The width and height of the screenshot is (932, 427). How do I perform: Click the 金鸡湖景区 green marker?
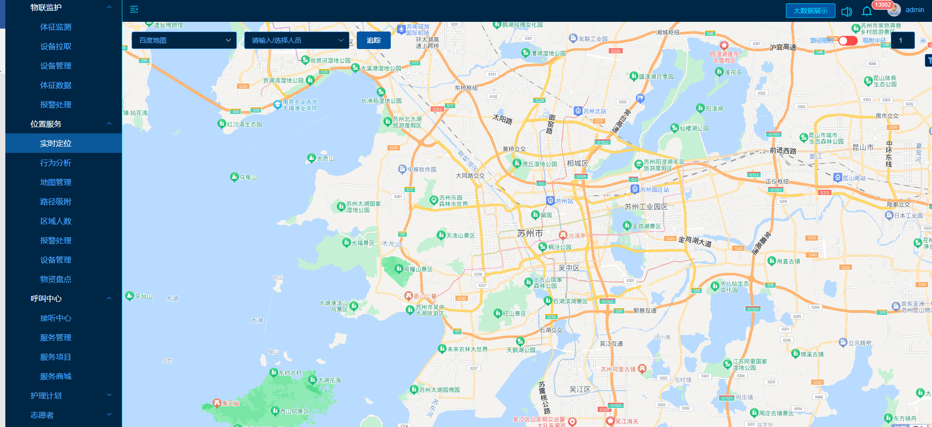(627, 225)
